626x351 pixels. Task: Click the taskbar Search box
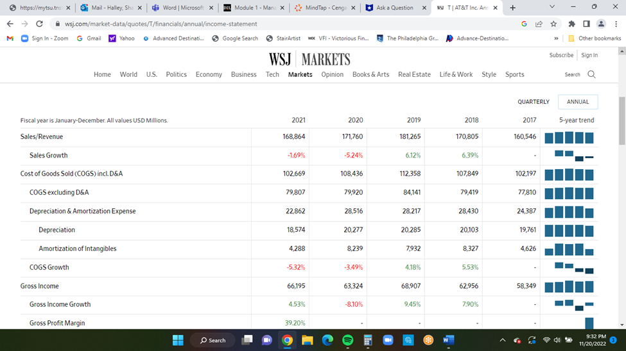(213, 340)
